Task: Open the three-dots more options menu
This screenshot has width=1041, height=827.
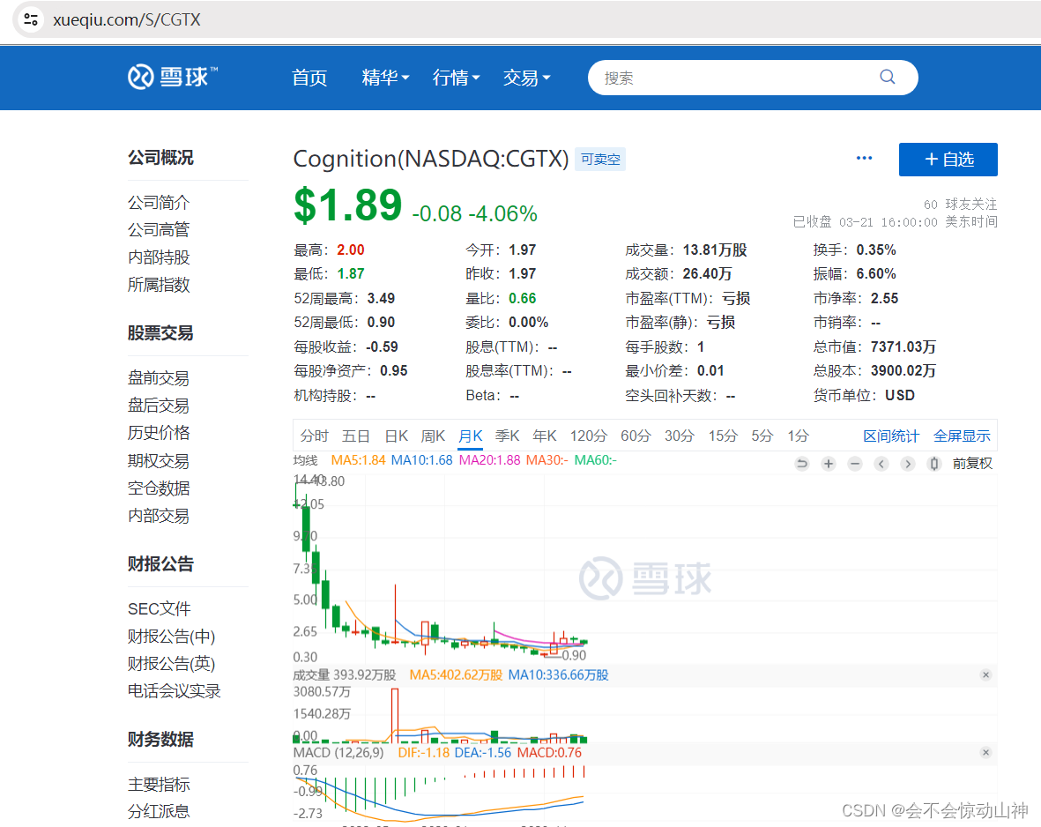Action: 864,158
